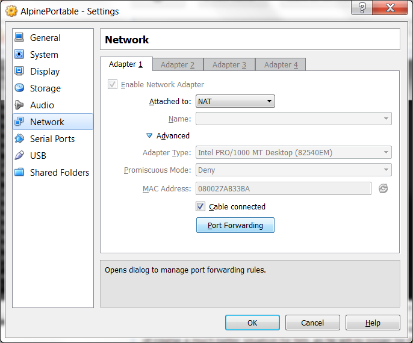Click the Audio speaker icon in sidebar

click(19, 105)
